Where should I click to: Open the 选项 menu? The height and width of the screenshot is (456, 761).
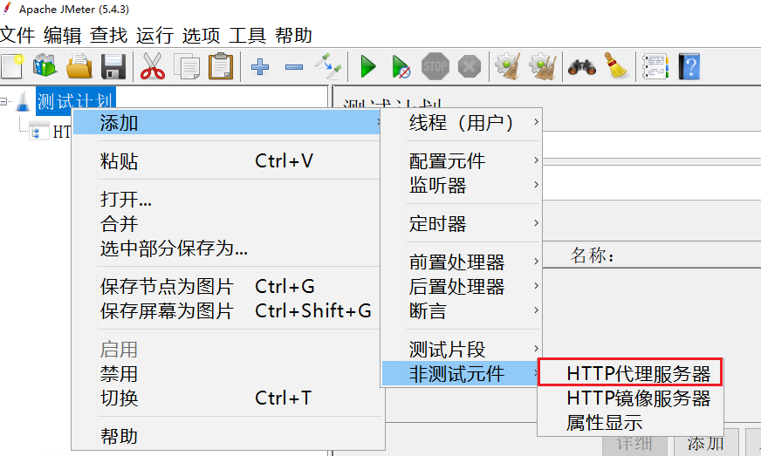pyautogui.click(x=202, y=36)
